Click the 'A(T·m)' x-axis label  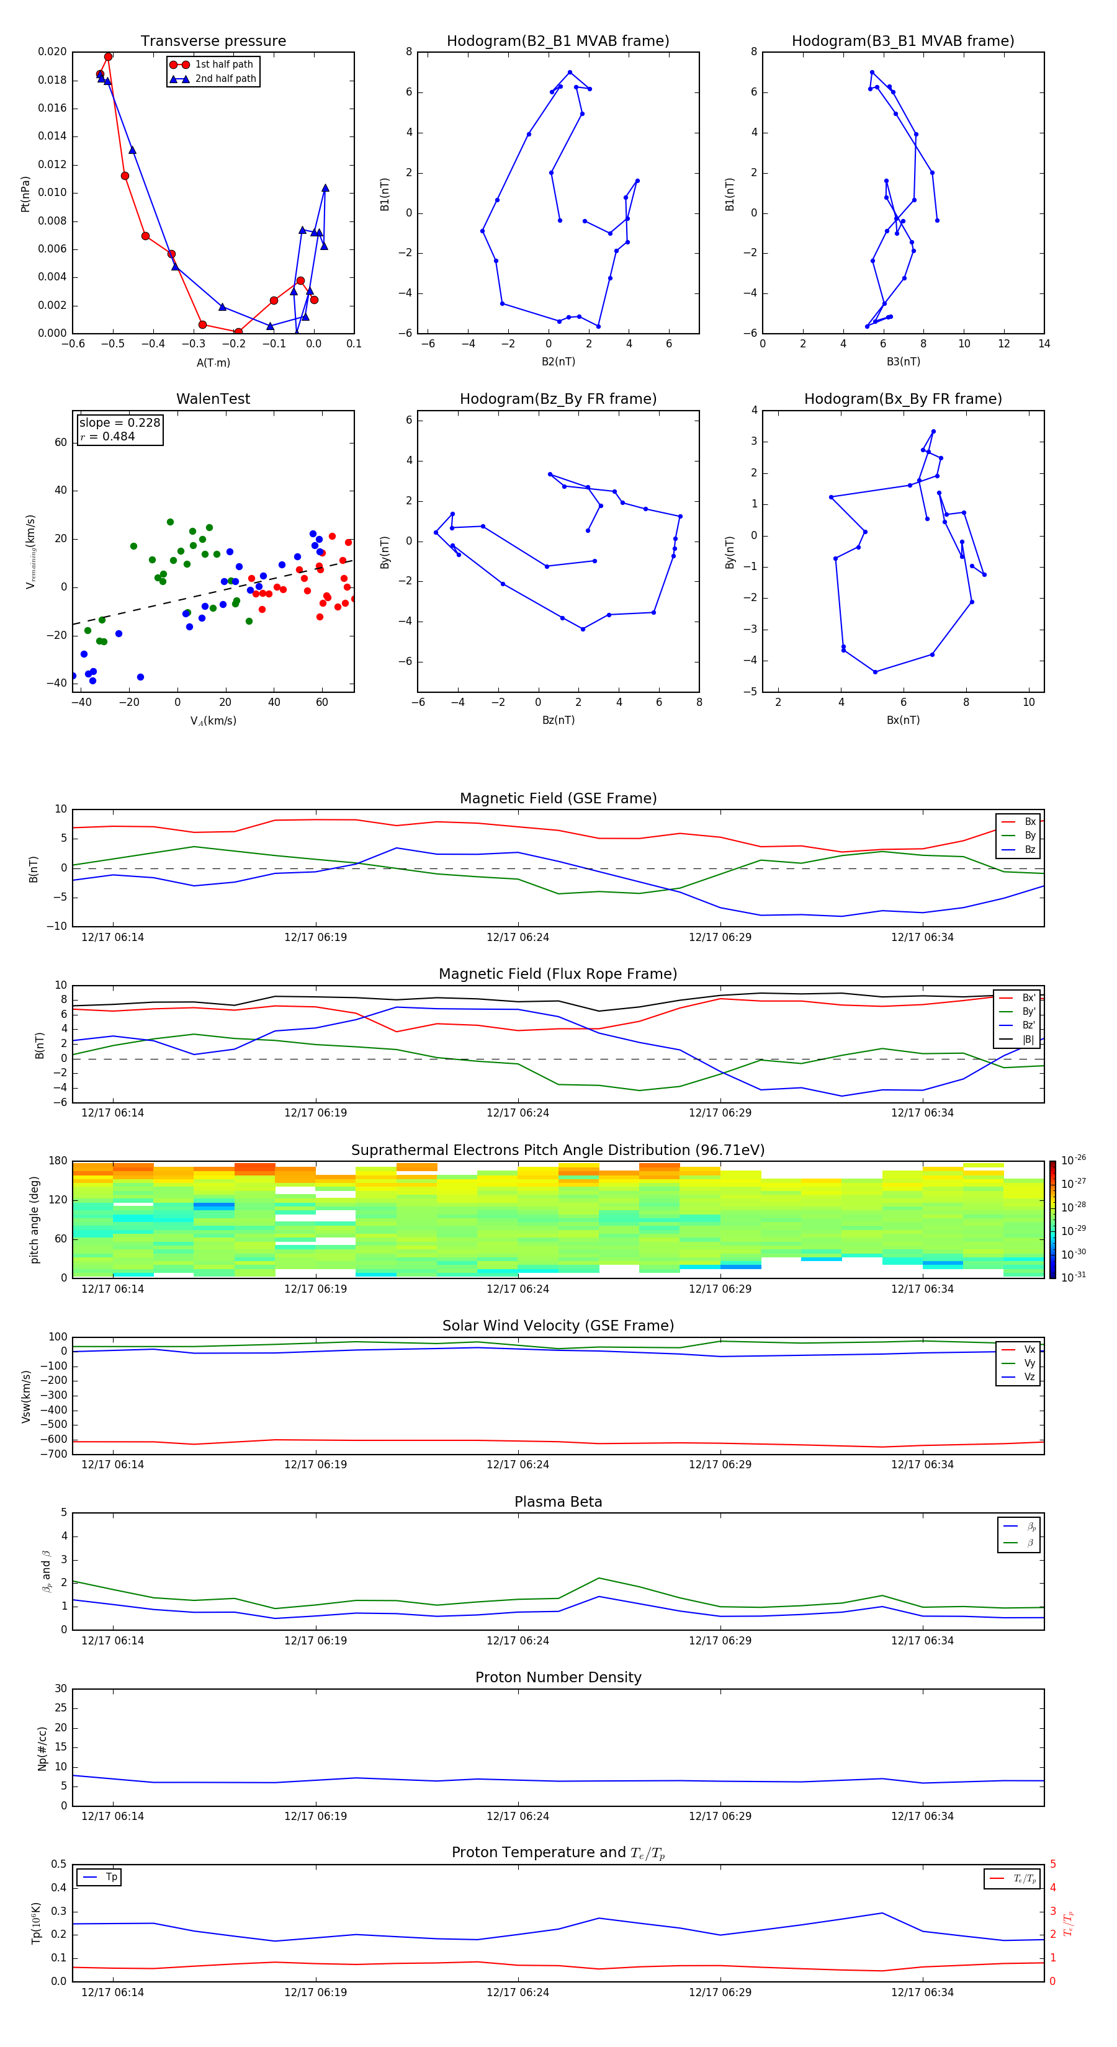(213, 363)
